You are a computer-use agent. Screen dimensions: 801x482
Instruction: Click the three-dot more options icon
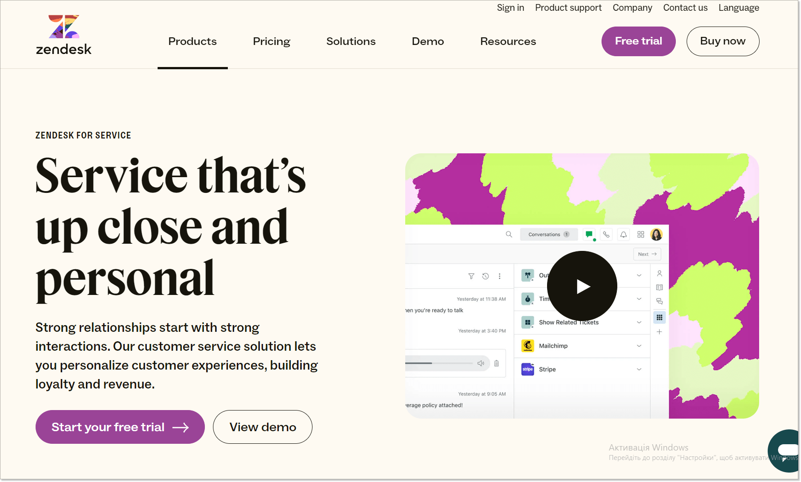[x=499, y=276]
